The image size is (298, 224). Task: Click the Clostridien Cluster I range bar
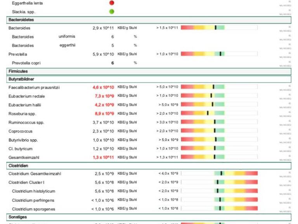click(x=219, y=182)
